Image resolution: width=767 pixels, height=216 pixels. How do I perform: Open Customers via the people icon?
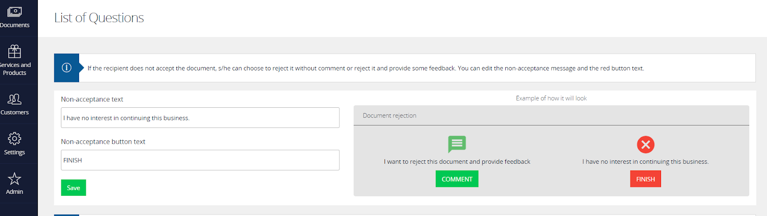coord(14,99)
